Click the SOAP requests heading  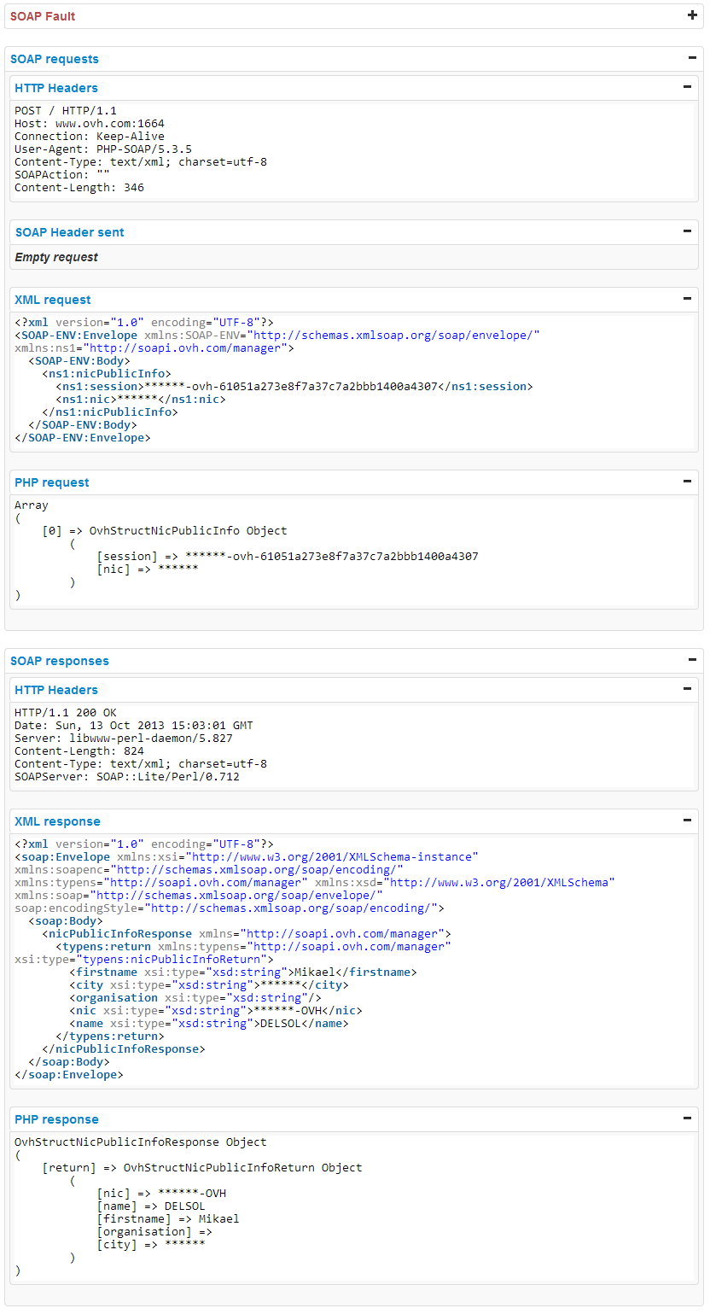pyautogui.click(x=55, y=59)
